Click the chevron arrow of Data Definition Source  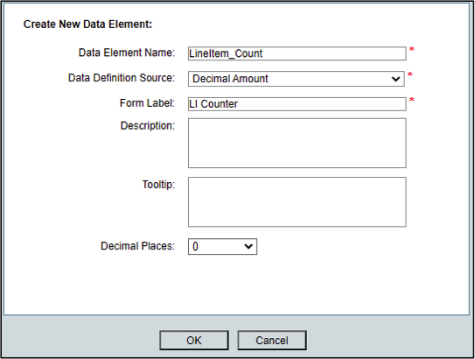pos(395,79)
